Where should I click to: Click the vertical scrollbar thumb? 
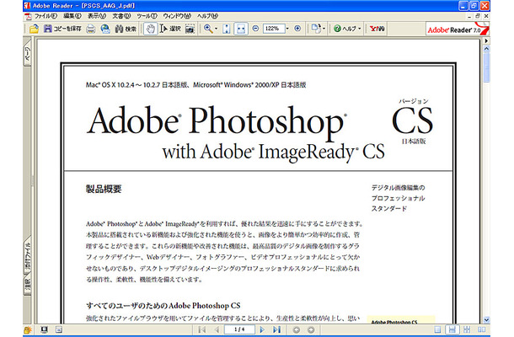[x=486, y=67]
